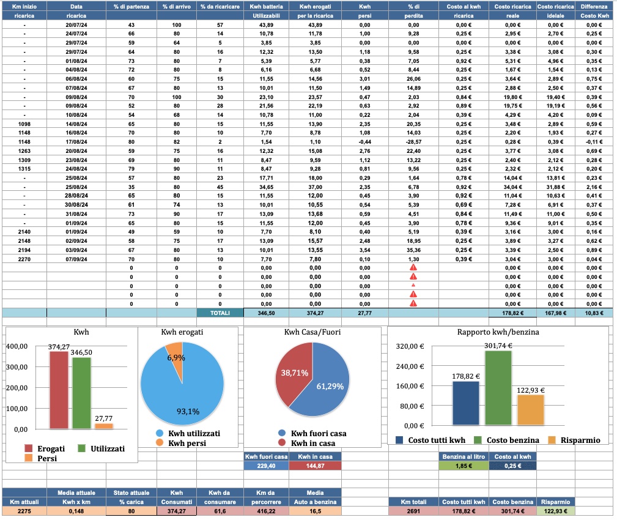The width and height of the screenshot is (617, 520).
Task: Select the Risparmio value cell 122,93 €
Action: tap(557, 511)
